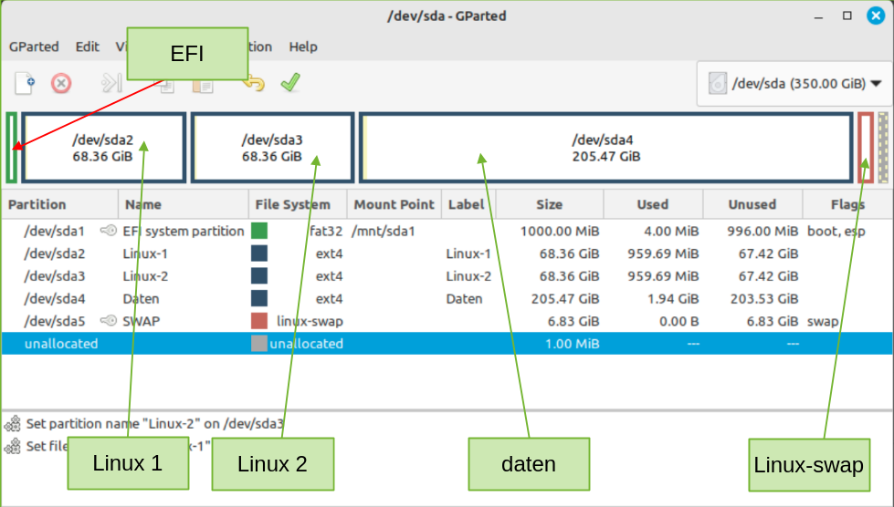Click the ext4 color swatch in Daten row
The image size is (894, 507).
pos(259,298)
